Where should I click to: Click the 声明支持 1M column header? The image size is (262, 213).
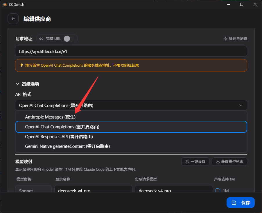(224, 179)
